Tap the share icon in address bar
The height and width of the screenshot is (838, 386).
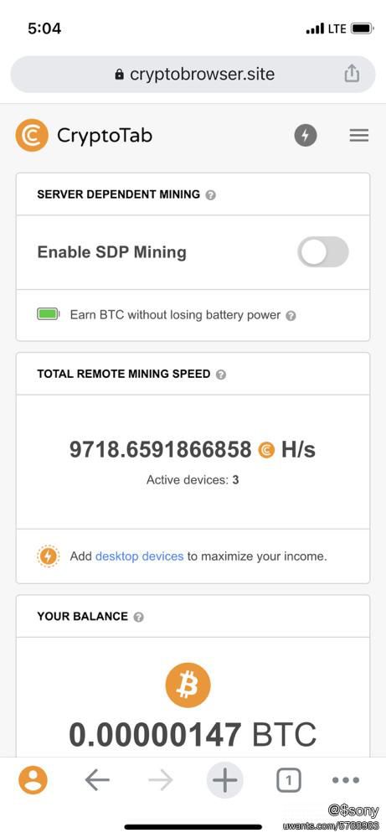point(352,74)
